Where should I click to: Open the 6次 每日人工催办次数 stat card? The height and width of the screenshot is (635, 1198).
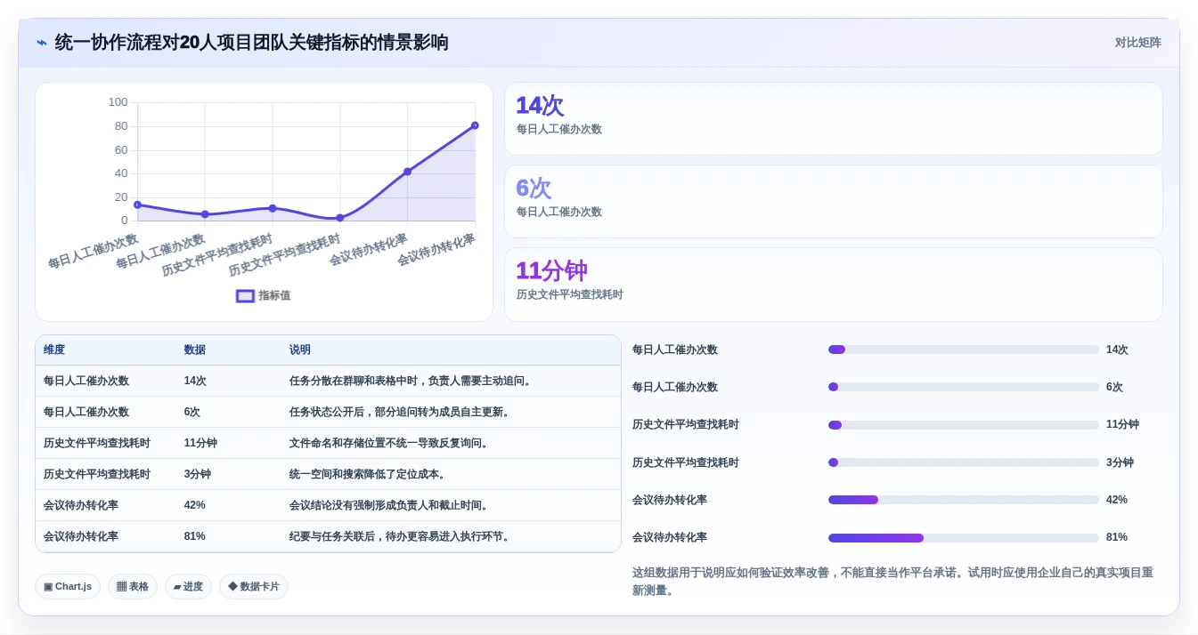[x=834, y=202]
